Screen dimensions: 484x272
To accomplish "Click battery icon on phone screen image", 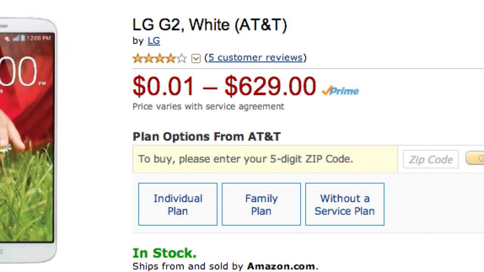I will 23,38.
